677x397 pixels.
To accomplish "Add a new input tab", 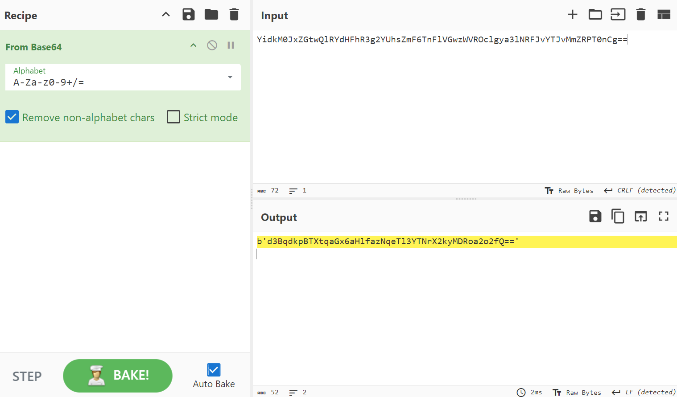I will 572,15.
